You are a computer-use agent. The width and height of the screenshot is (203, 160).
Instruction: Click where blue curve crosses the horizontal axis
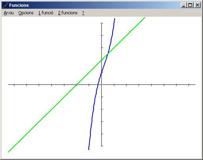tap(98, 85)
